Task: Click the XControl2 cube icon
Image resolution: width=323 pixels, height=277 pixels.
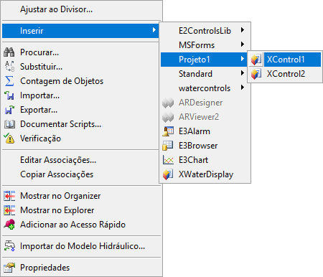Action: click(256, 74)
